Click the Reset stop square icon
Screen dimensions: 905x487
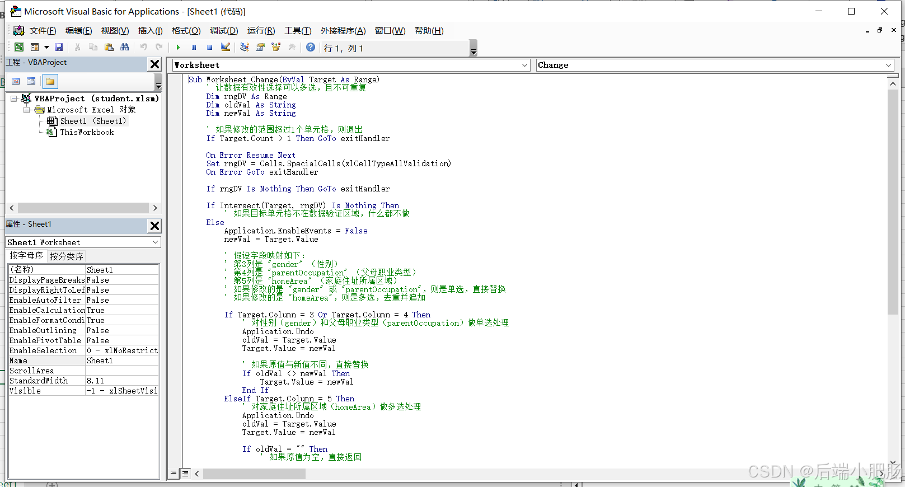coord(209,47)
